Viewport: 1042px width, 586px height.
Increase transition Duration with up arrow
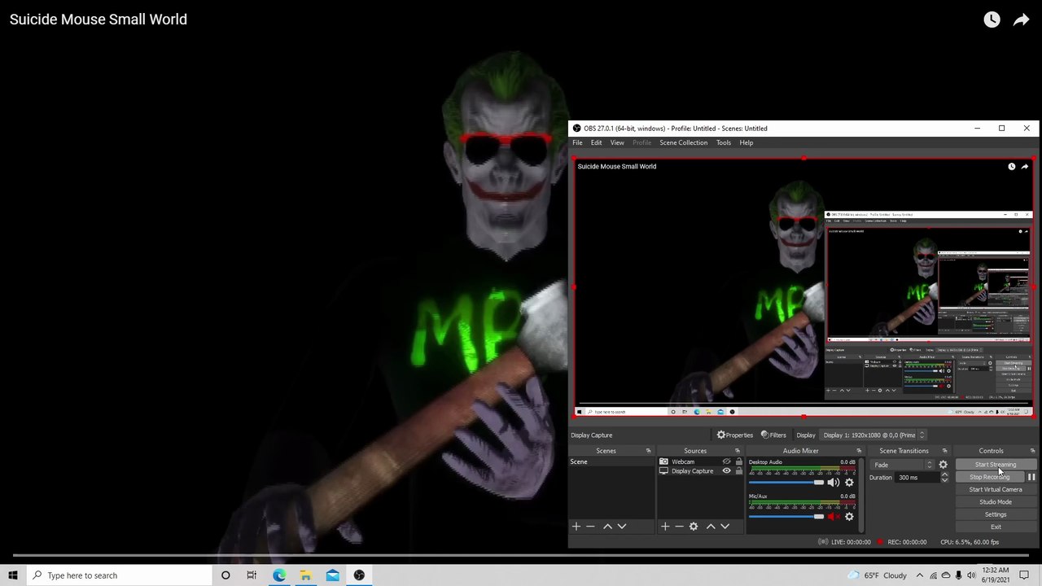[x=944, y=474]
